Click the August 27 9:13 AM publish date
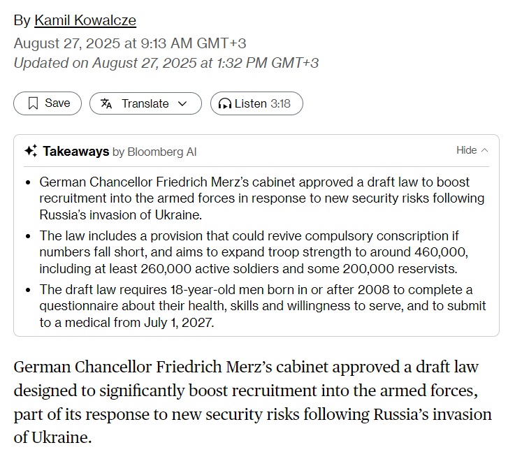This screenshot has width=515, height=459. (130, 43)
